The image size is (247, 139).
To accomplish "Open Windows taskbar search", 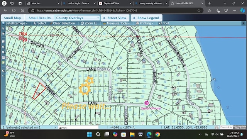I will 98,134.
